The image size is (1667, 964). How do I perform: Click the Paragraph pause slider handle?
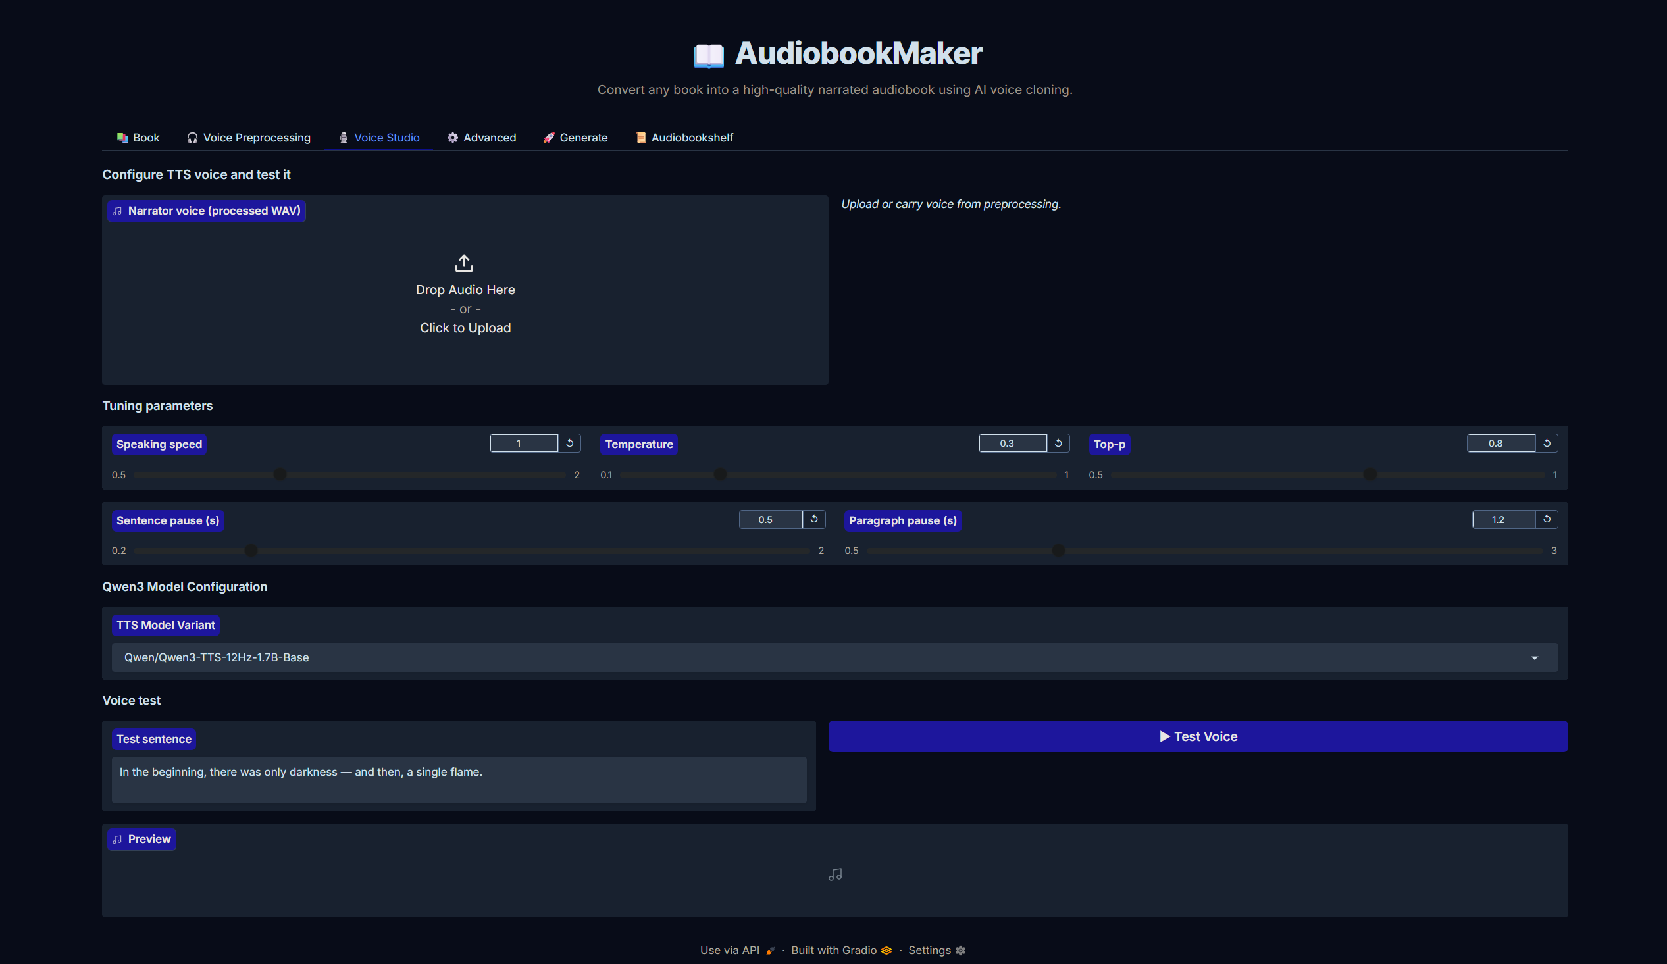(x=1058, y=551)
